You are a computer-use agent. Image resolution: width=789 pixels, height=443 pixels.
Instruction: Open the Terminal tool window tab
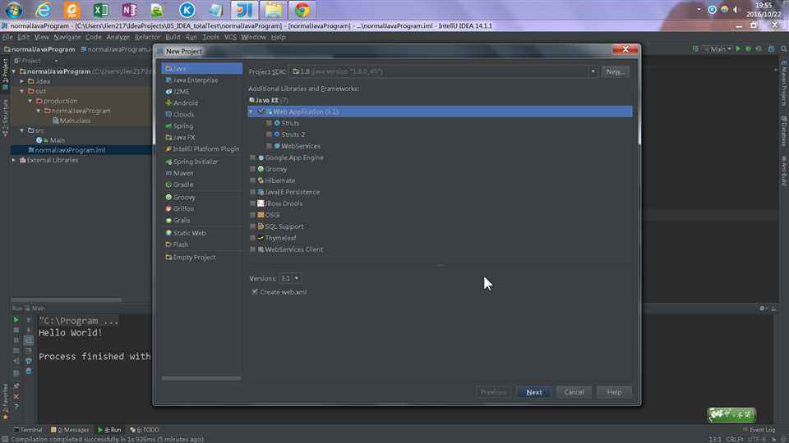(28, 430)
